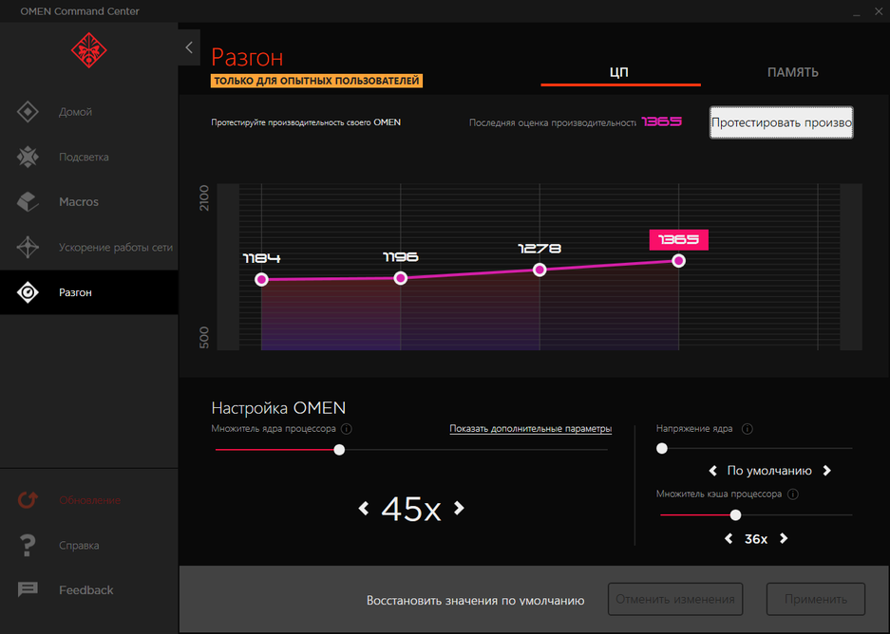Increase core multiplier with right arrow by 45x
Image resolution: width=890 pixels, height=634 pixels.
(459, 508)
